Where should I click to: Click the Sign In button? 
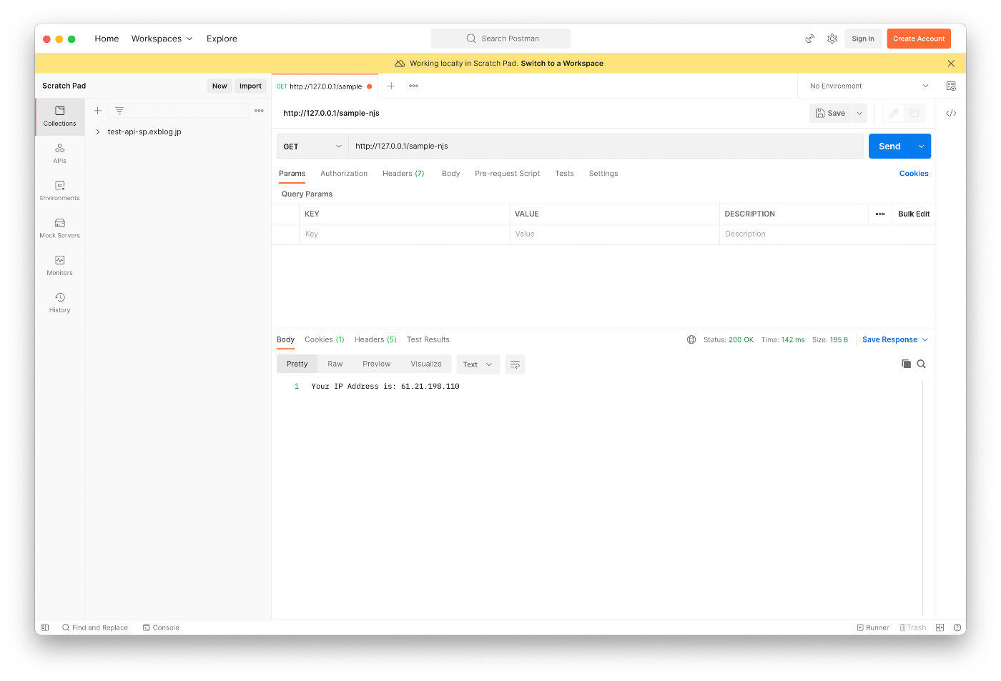[x=863, y=39]
